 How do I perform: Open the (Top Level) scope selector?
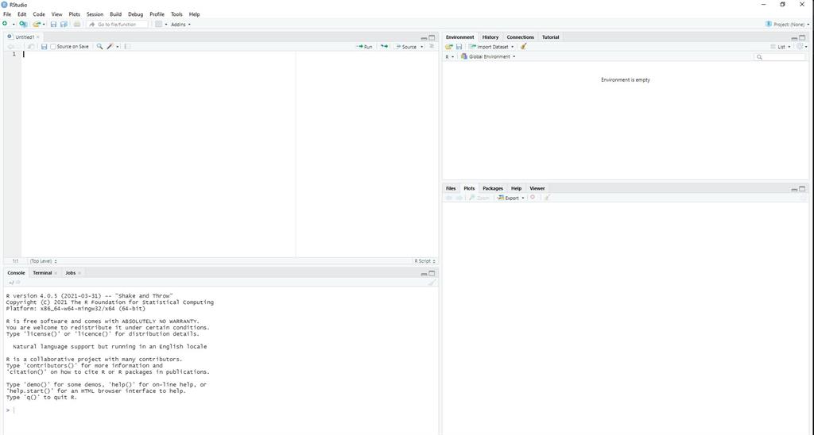(43, 261)
